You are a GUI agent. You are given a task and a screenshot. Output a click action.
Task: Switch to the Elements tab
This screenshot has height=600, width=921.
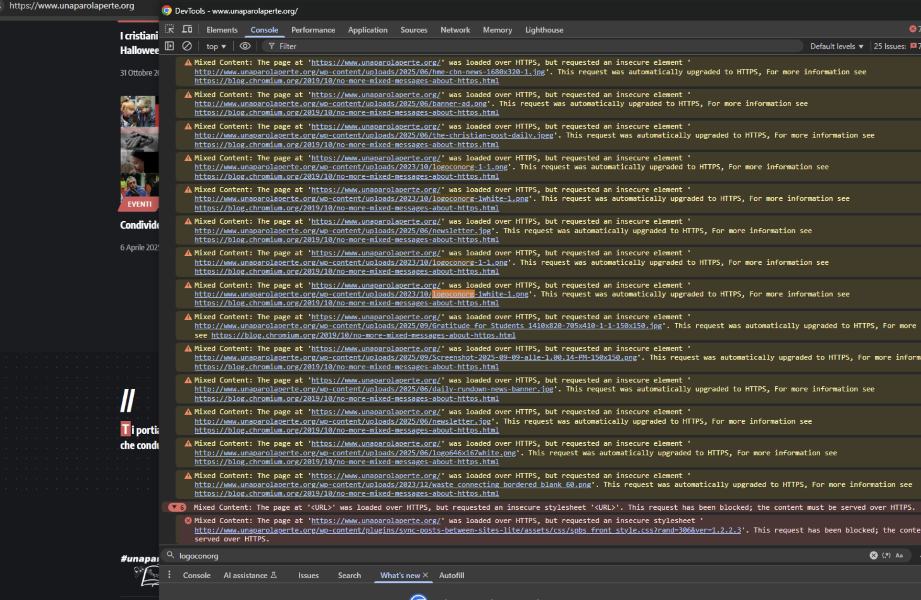[x=222, y=30]
